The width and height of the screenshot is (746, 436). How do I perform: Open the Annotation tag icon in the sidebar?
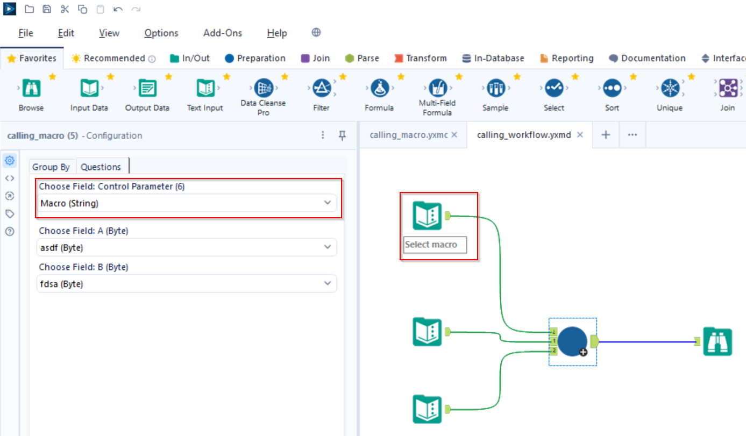10,213
